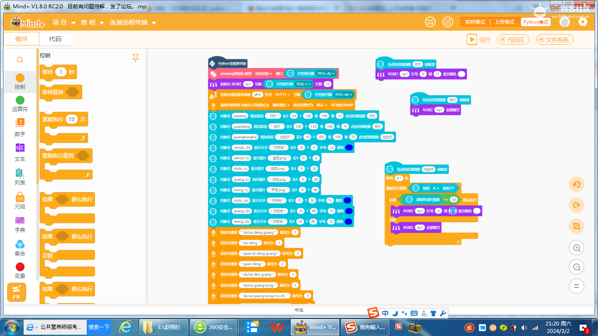Click the 灯数 12 field in RGB init block
Viewport: 598px width, 336px height.
click(327, 84)
